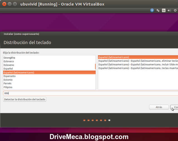Open the Es keyboard layout indicator
The image size is (178, 141).
(164, 11)
